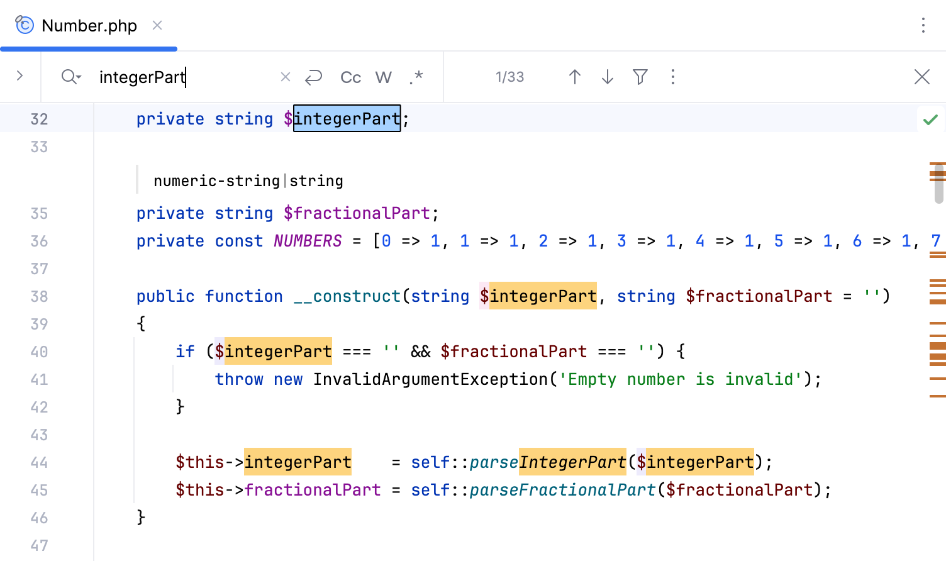Image resolution: width=946 pixels, height=561 pixels.
Task: Enable match case with Cc toggle
Action: pyautogui.click(x=350, y=77)
